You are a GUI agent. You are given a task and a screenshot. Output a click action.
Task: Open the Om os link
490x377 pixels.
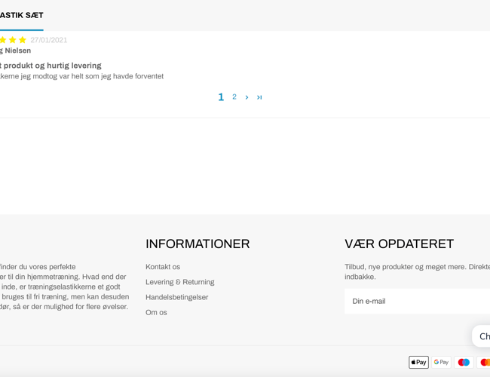[x=156, y=312]
